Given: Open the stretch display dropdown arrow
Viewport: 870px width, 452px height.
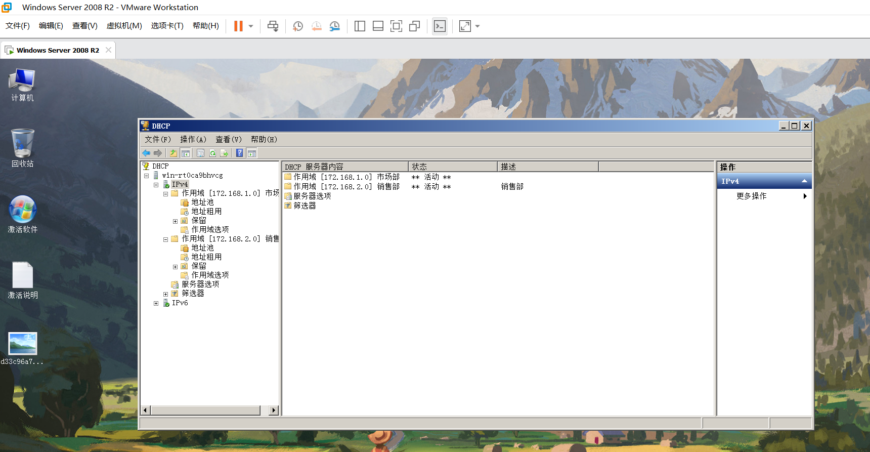Looking at the screenshot, I should (477, 26).
